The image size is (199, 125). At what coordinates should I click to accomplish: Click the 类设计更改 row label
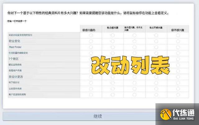pyautogui.click(x=16, y=76)
